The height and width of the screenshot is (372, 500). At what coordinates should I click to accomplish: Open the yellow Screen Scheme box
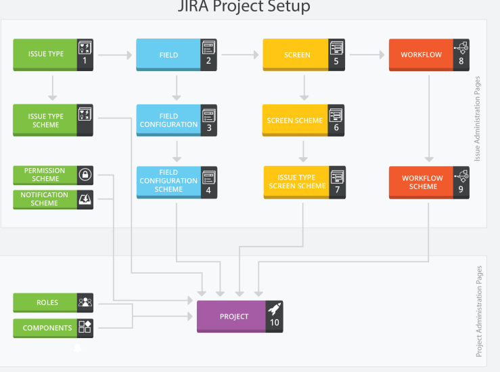point(295,121)
